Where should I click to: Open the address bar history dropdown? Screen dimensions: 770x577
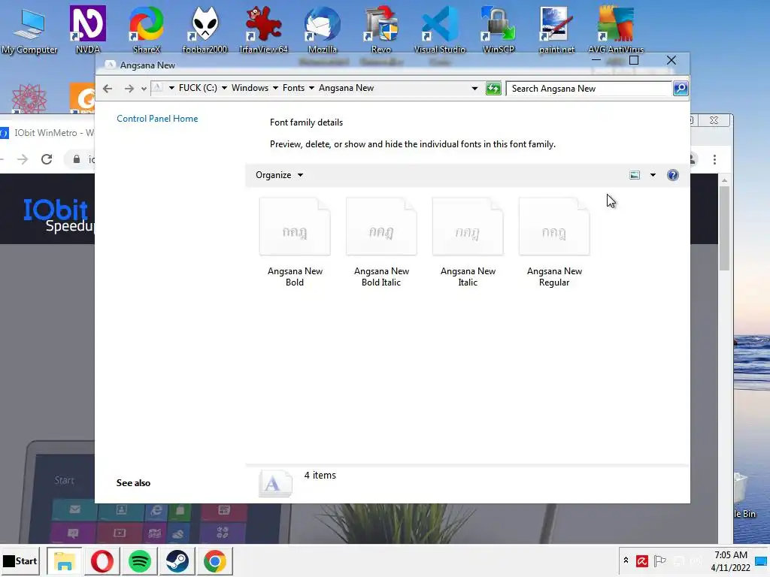point(474,89)
